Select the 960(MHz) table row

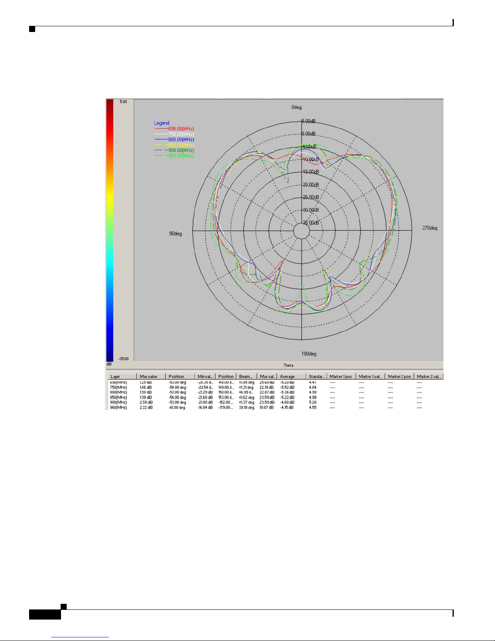(x=118, y=408)
